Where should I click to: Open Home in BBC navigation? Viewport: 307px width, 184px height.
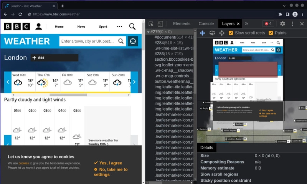(59, 27)
